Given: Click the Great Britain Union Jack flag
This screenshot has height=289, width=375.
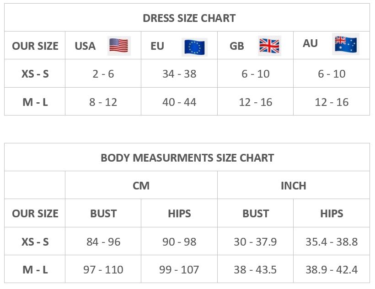Looking at the screenshot, I should [x=269, y=46].
